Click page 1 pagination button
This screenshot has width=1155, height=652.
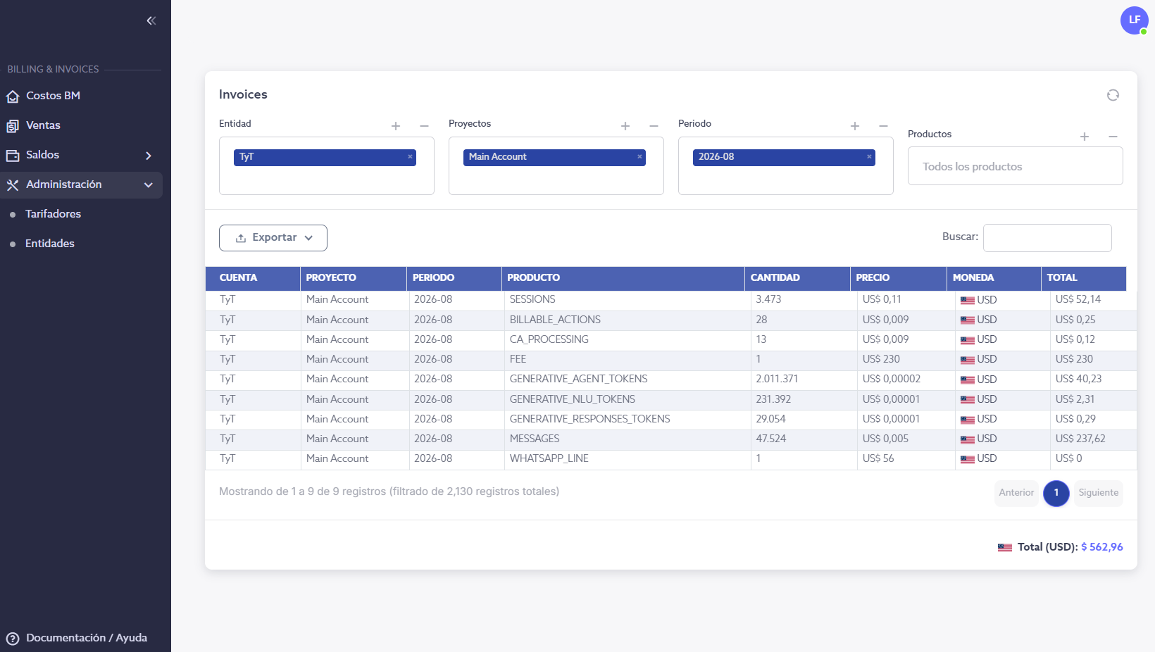click(1056, 493)
